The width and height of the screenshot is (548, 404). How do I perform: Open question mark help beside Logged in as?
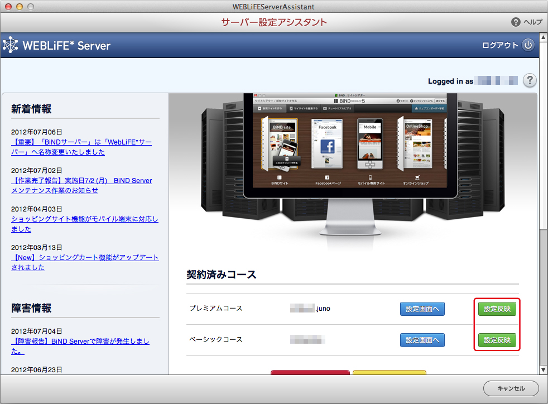point(530,80)
